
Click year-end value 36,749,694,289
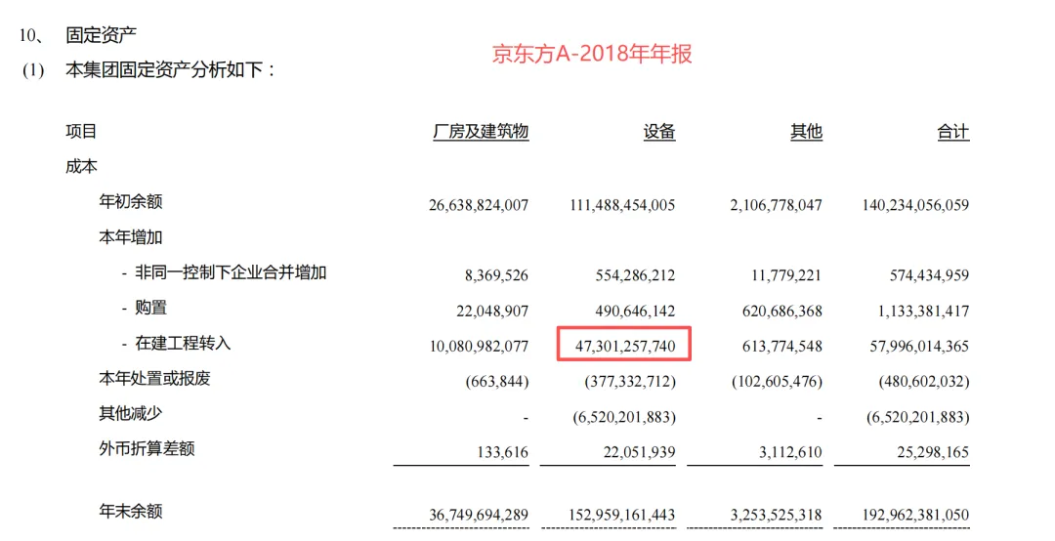pyautogui.click(x=479, y=515)
